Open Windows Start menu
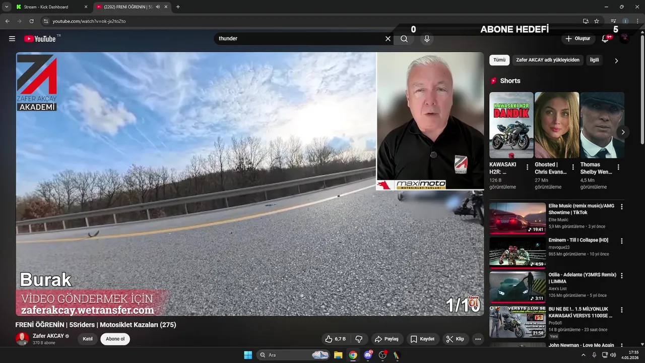 (x=248, y=355)
